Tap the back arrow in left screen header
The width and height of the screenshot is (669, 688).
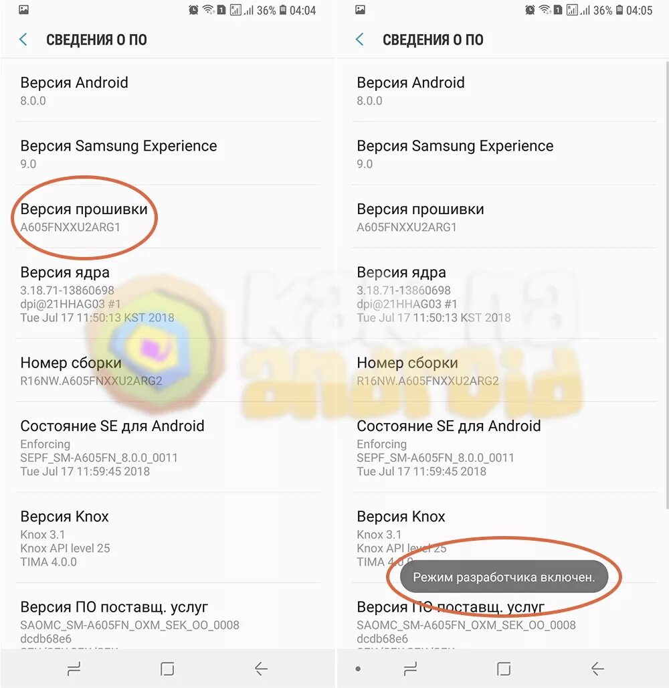[23, 39]
